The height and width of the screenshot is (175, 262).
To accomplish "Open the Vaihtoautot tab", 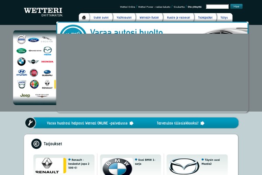I will pos(124,17).
